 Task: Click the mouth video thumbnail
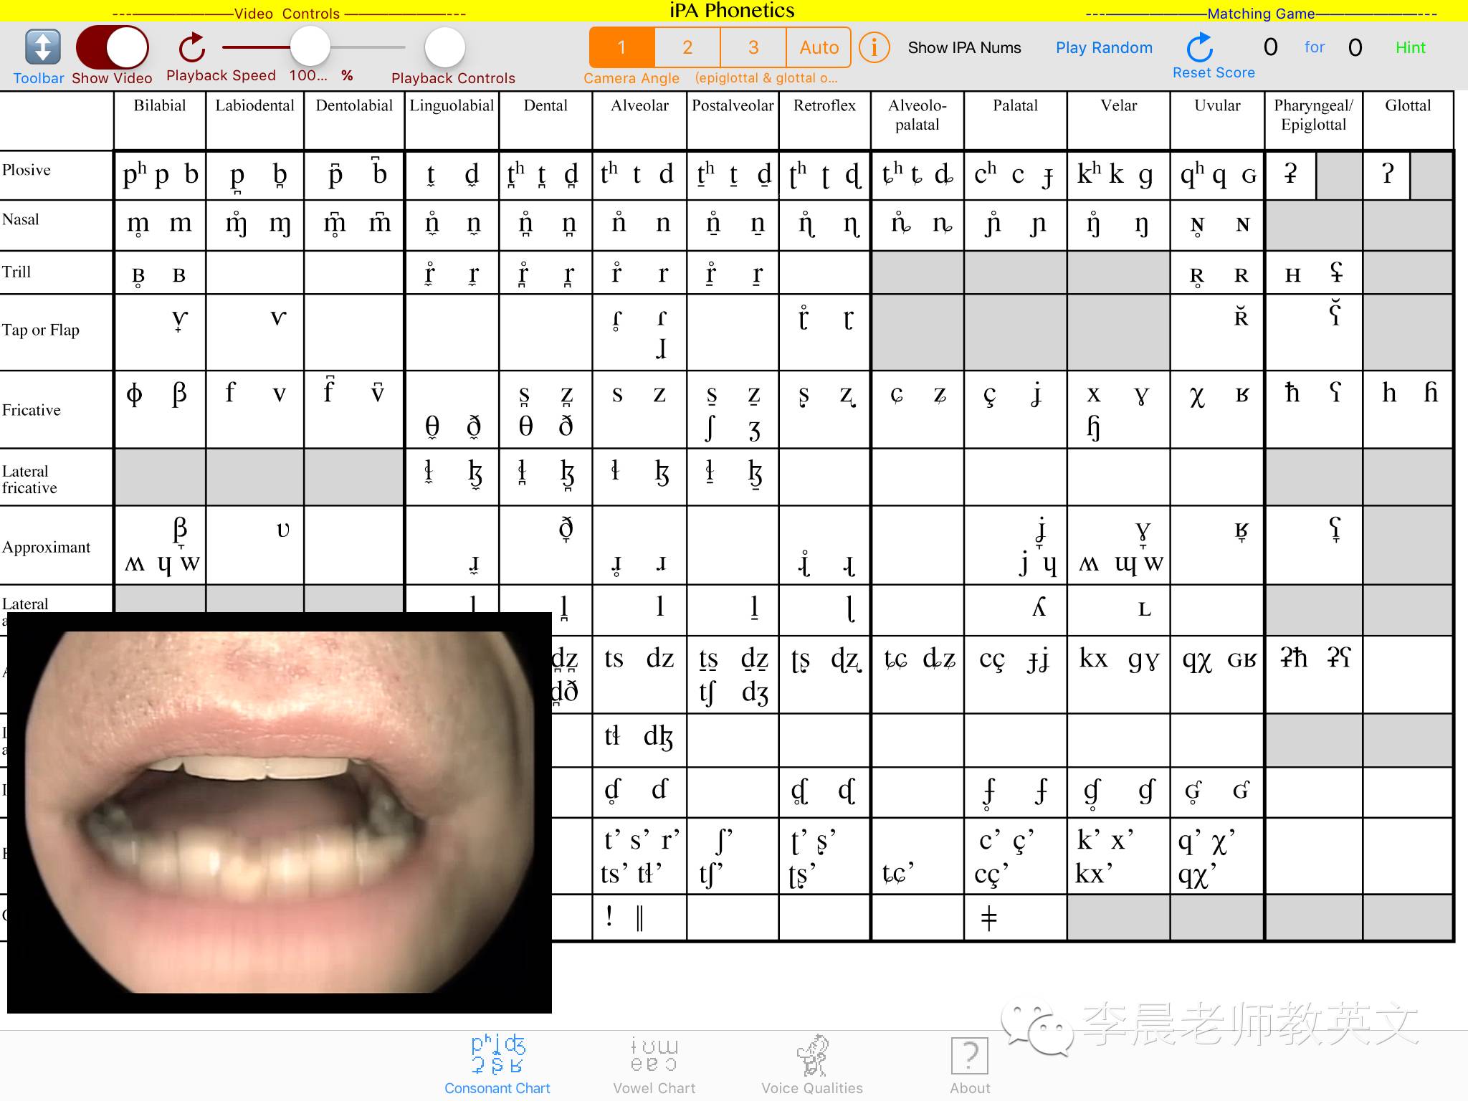280,812
